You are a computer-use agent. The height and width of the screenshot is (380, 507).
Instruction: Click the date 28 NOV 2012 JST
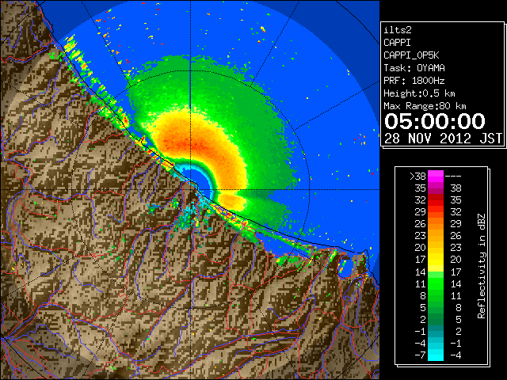coord(444,139)
